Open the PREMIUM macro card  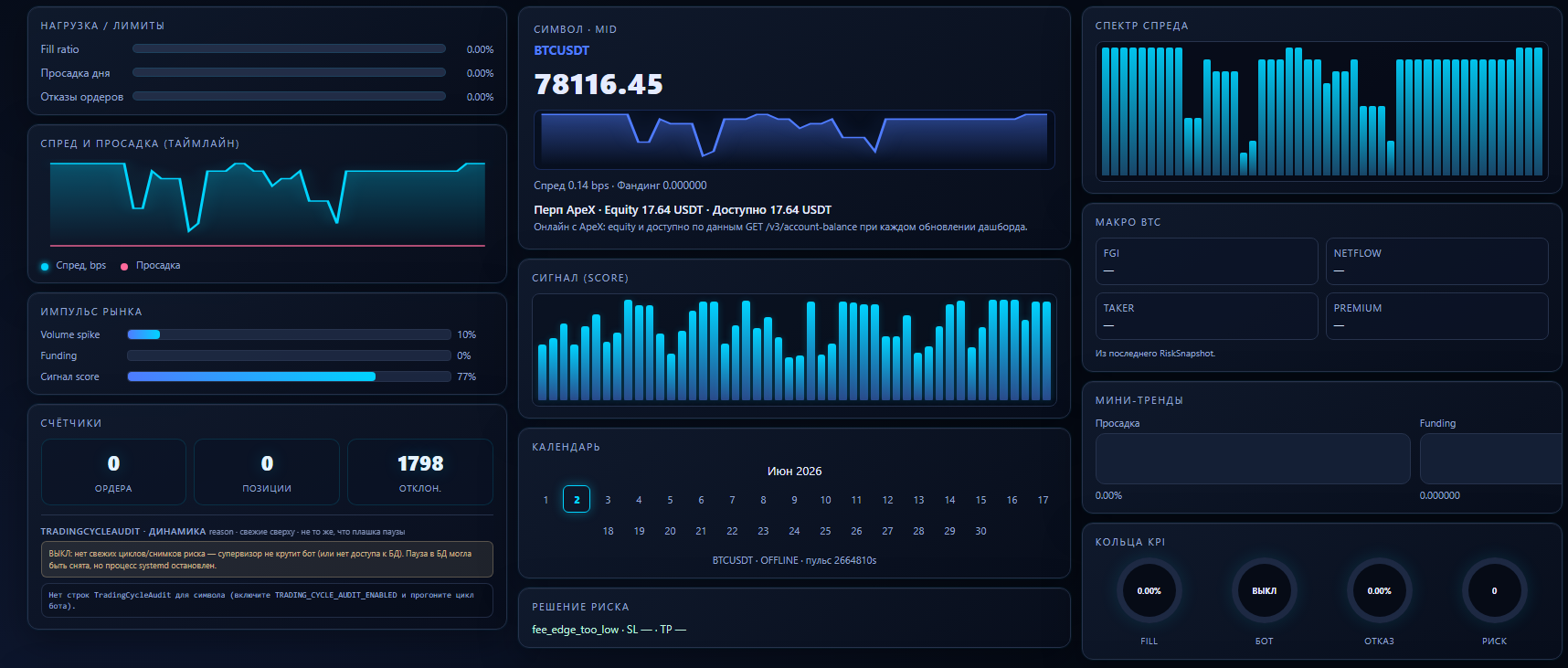(1436, 316)
